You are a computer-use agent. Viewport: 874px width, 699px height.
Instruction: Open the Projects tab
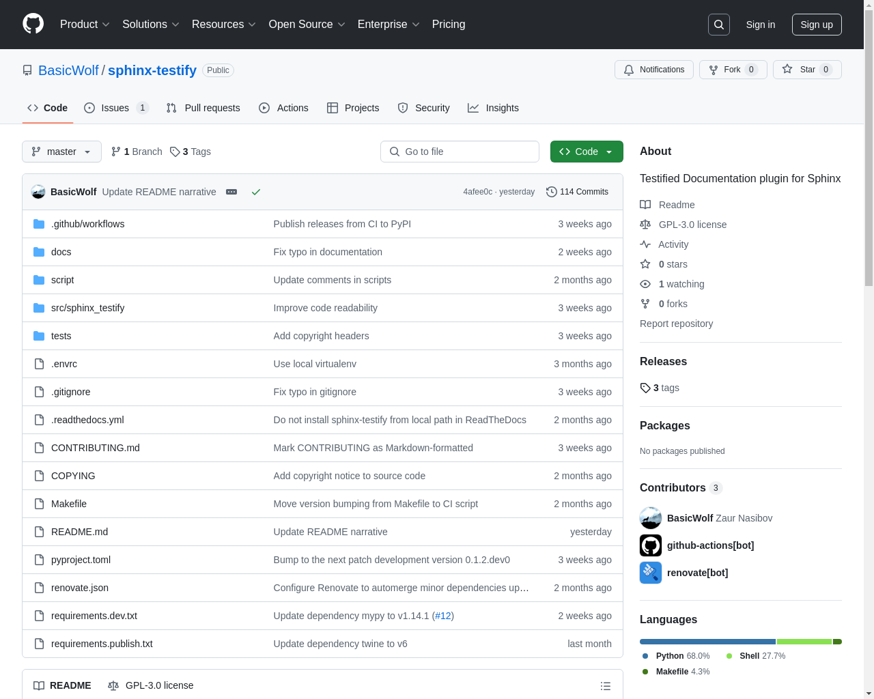[353, 108]
